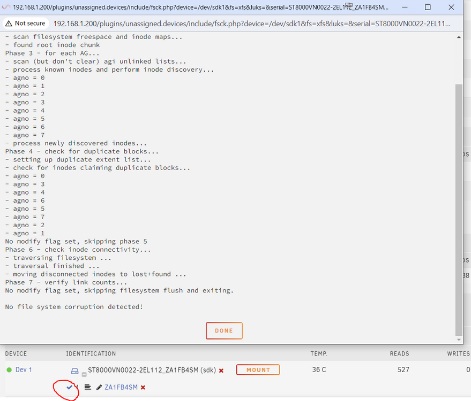Click 'scan (but don't clear) agi unlinked lists...' line
471x401 pixels.
pos(95,61)
